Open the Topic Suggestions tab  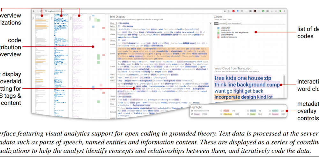click(234, 24)
